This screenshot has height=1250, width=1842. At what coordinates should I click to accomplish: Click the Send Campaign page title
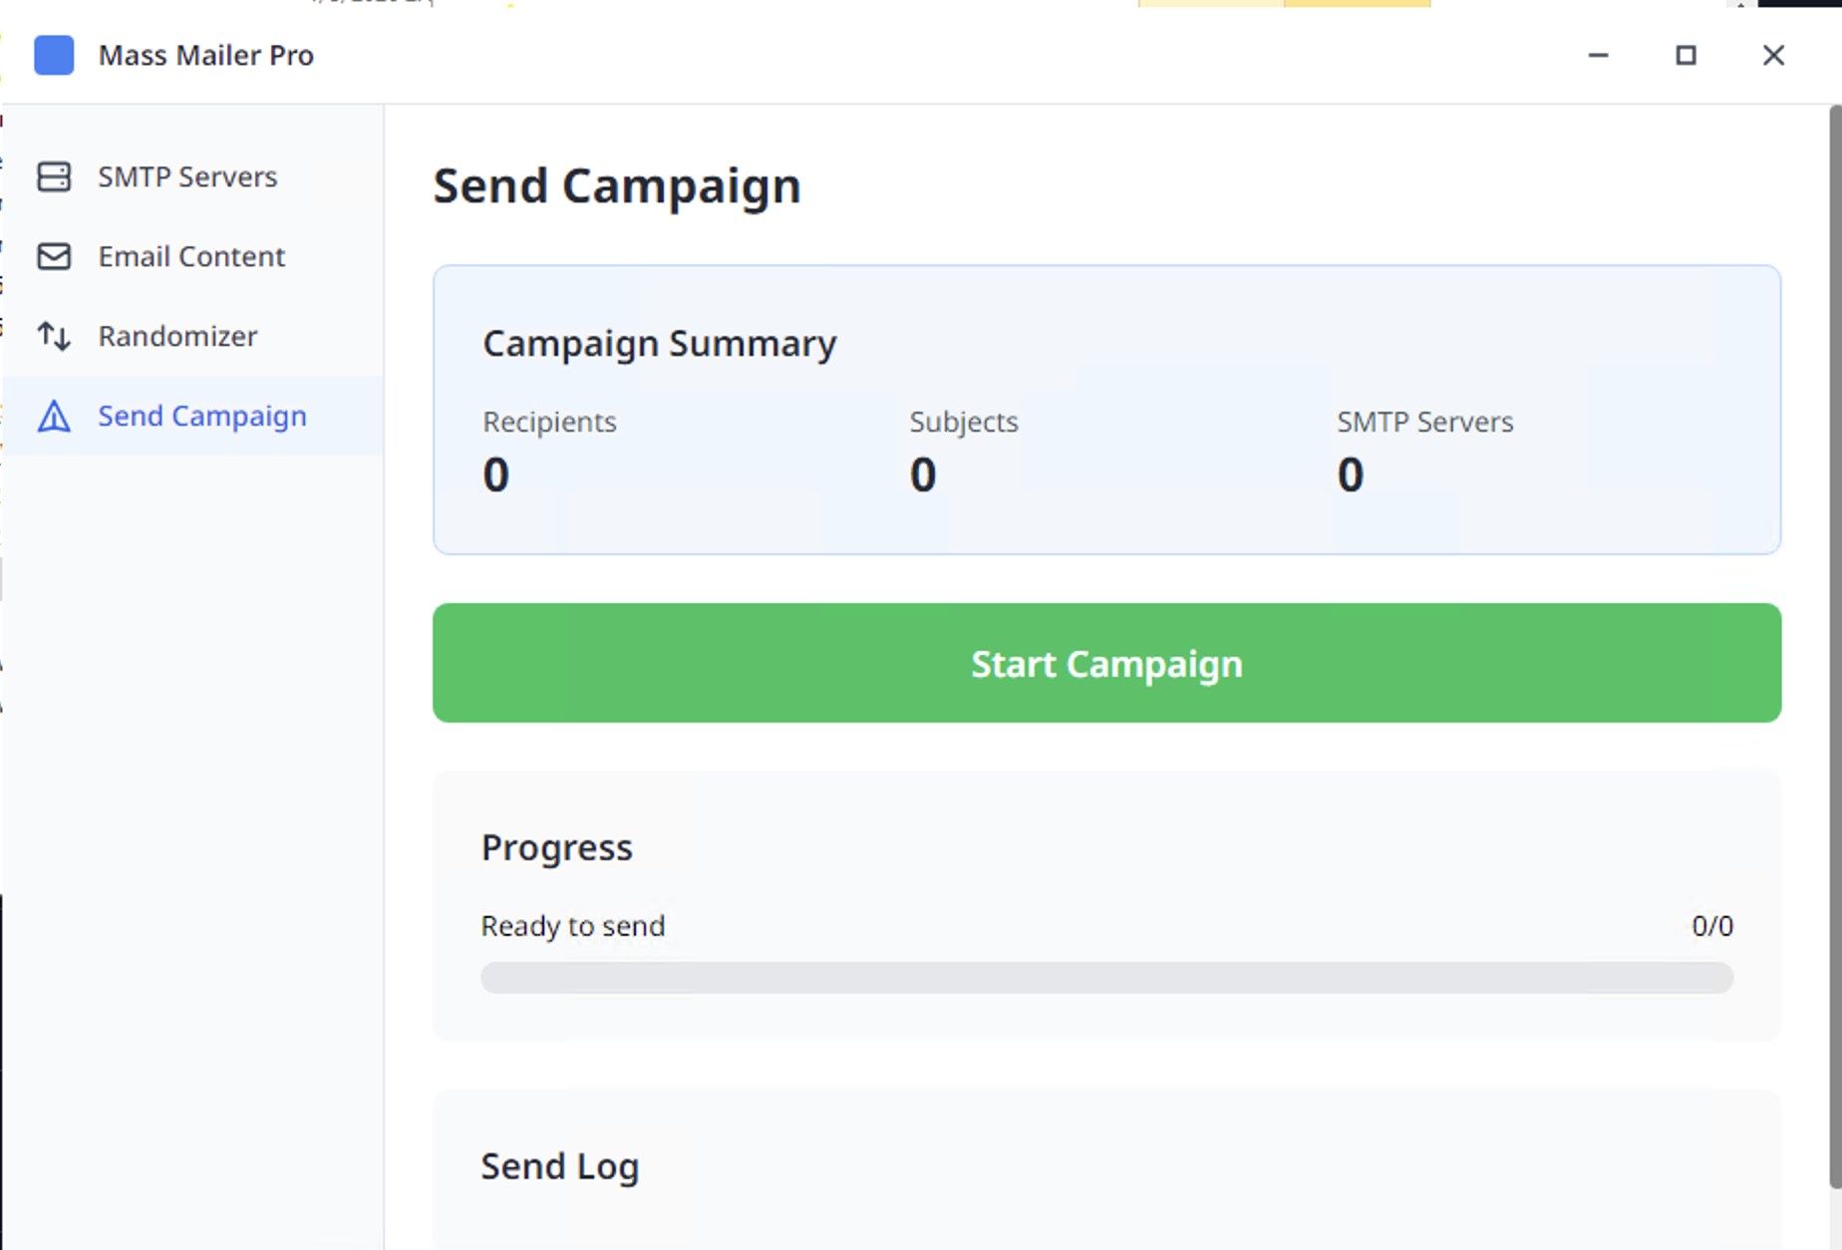point(616,185)
